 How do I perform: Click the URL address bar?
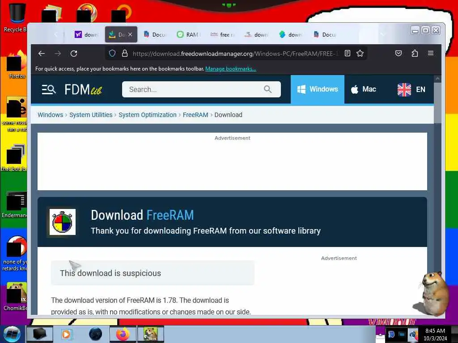tap(235, 54)
